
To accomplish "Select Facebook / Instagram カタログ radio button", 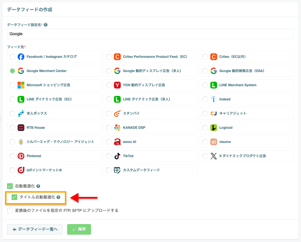I will click(x=12, y=57).
